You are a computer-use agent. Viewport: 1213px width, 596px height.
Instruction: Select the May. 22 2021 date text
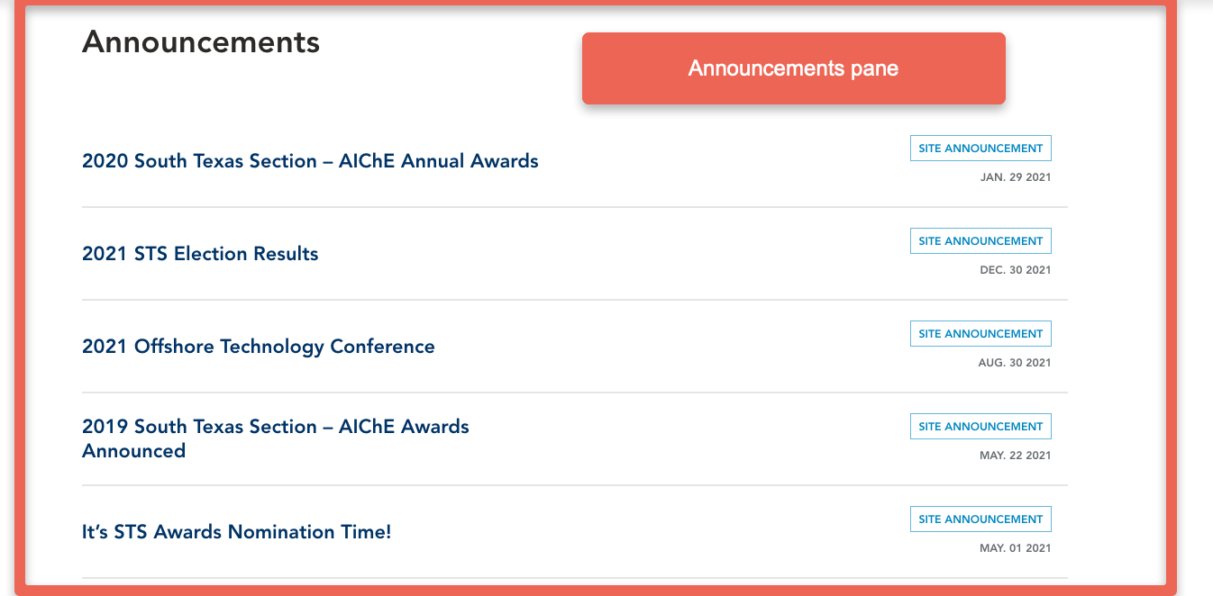(1016, 456)
